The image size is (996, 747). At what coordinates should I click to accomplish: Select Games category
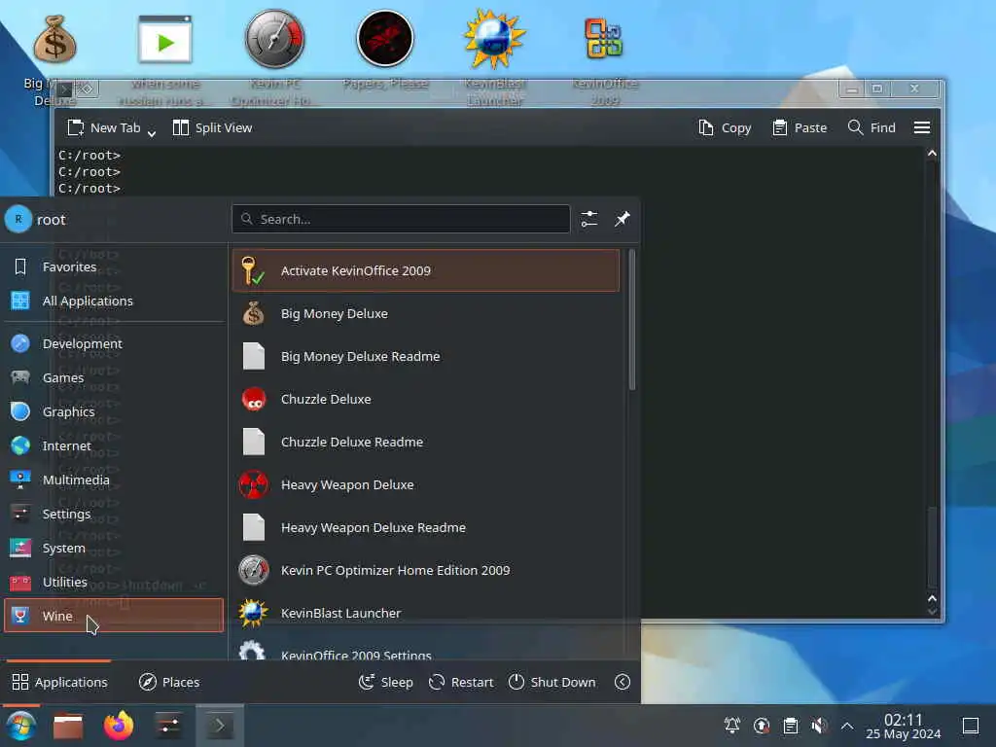click(x=115, y=378)
